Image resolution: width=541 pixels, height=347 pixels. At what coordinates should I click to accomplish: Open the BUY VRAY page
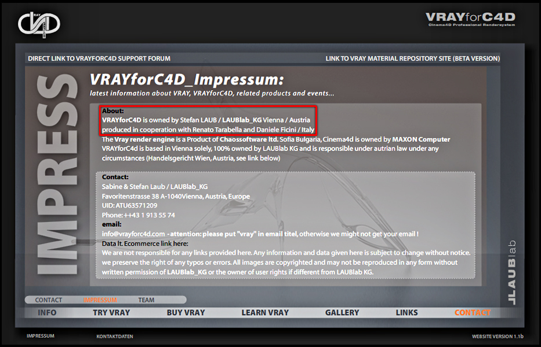(186, 312)
